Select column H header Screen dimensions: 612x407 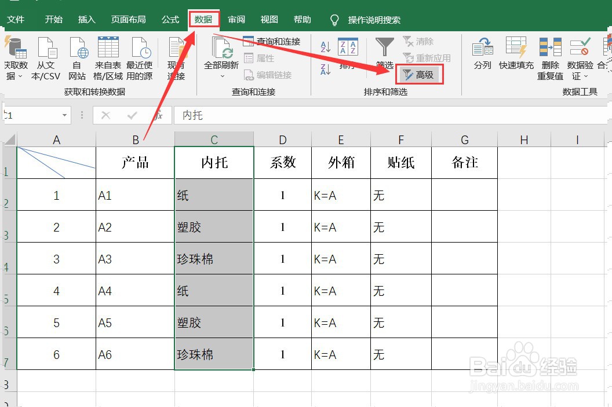[x=524, y=140]
